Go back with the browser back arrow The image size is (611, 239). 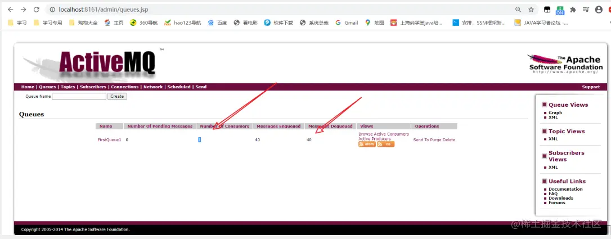click(x=11, y=10)
